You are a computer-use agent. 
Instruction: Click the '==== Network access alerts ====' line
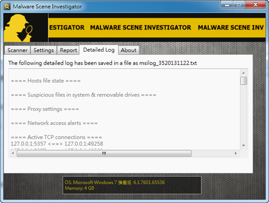coord(54,123)
